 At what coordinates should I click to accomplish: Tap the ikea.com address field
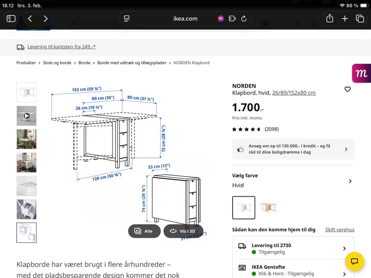(185, 19)
